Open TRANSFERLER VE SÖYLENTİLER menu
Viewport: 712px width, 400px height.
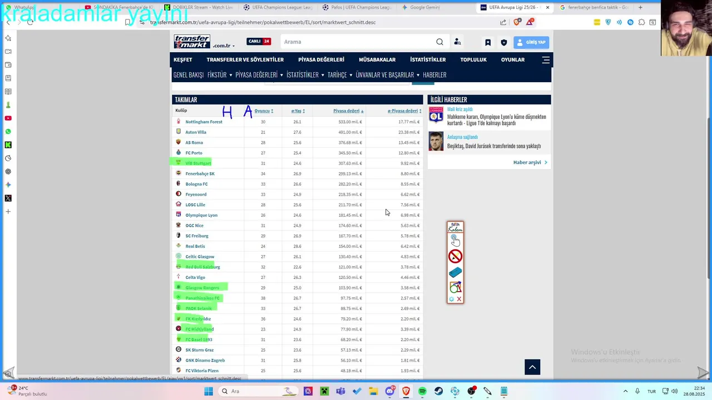point(245,59)
